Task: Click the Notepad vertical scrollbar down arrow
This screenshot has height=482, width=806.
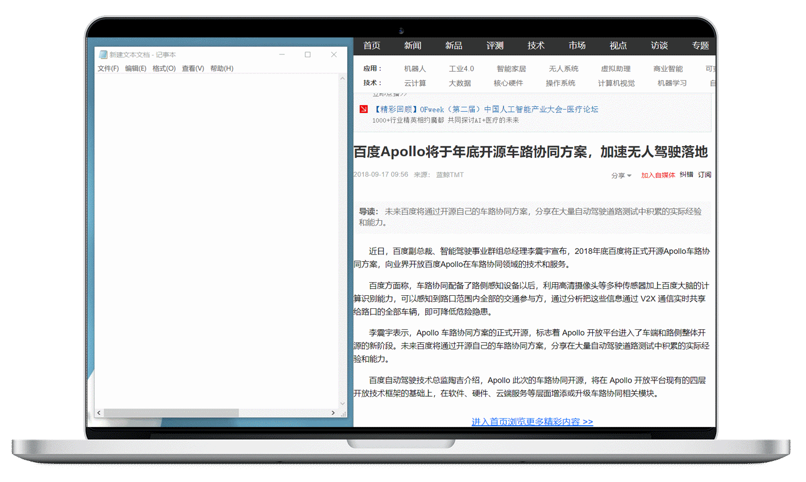Action: click(x=342, y=404)
